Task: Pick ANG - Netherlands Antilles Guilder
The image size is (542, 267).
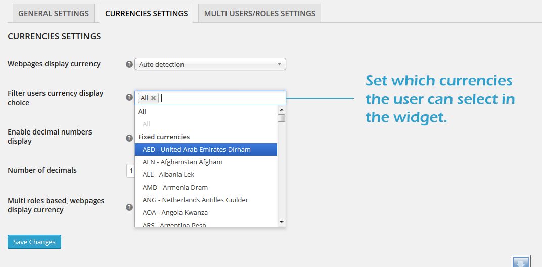Action: [206, 200]
